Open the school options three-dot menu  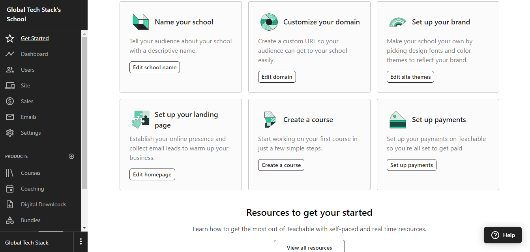pos(81,241)
